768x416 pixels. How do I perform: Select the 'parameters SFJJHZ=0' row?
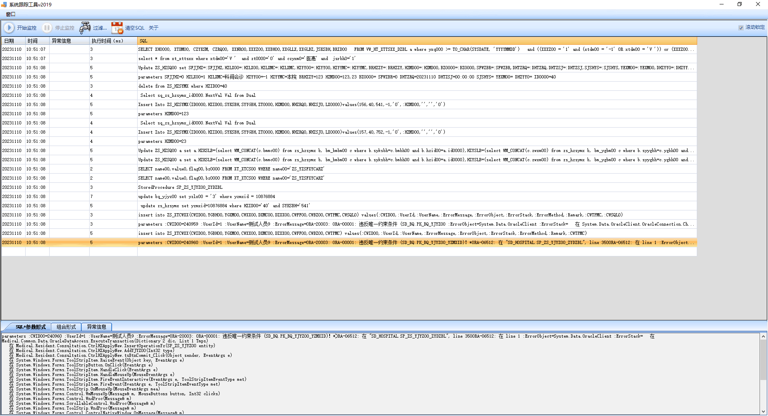click(x=349, y=77)
